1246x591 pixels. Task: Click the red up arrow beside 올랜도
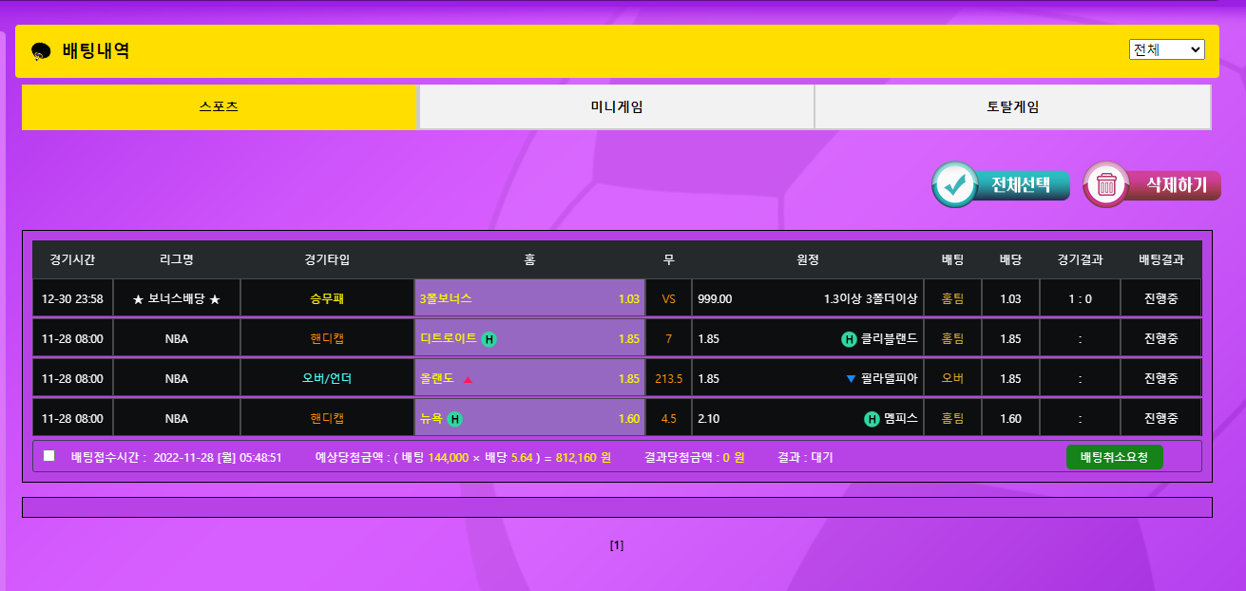click(468, 379)
